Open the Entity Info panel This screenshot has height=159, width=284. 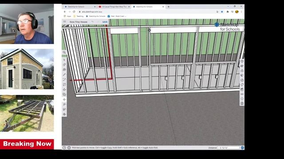pos(242,61)
